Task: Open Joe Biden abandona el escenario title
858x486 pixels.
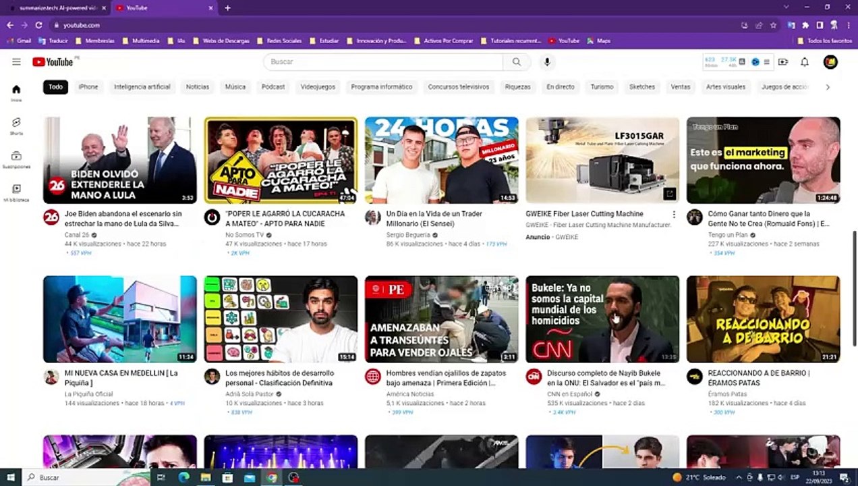Action: click(x=123, y=218)
